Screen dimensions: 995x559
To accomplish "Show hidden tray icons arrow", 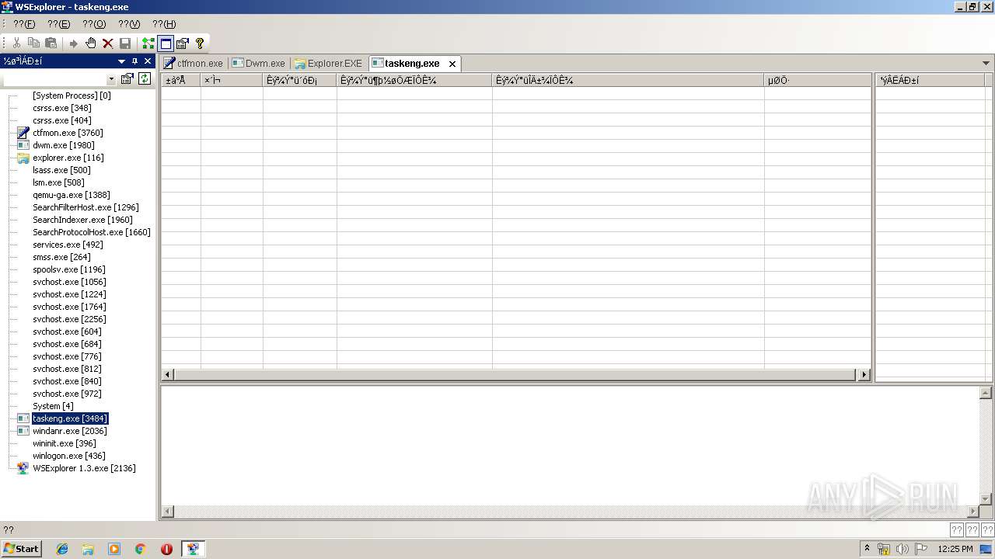I will pyautogui.click(x=867, y=548).
